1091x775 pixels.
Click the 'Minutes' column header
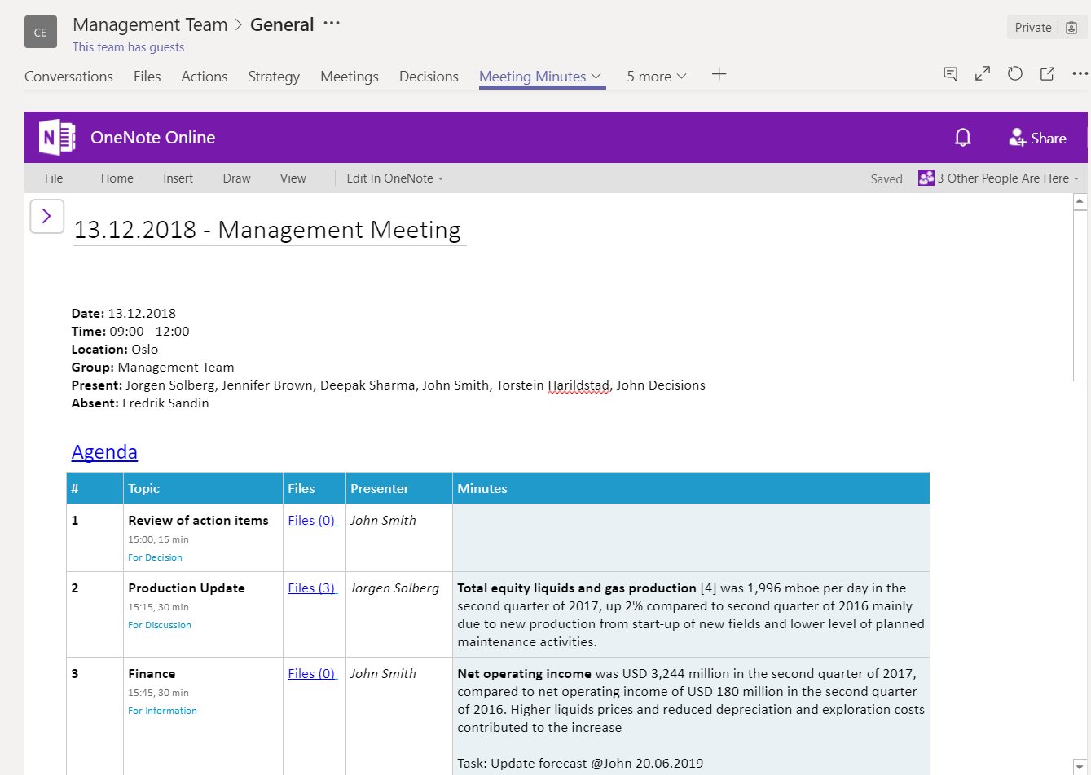tap(482, 489)
